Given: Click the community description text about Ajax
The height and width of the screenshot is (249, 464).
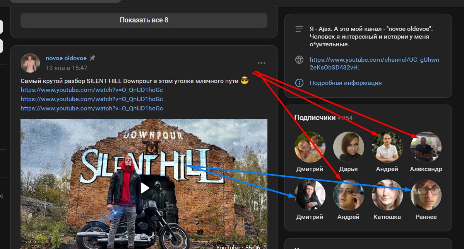Looking at the screenshot, I should (371, 37).
